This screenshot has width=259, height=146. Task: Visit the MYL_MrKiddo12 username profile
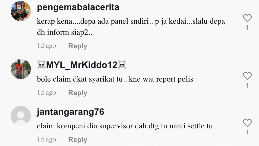point(82,65)
